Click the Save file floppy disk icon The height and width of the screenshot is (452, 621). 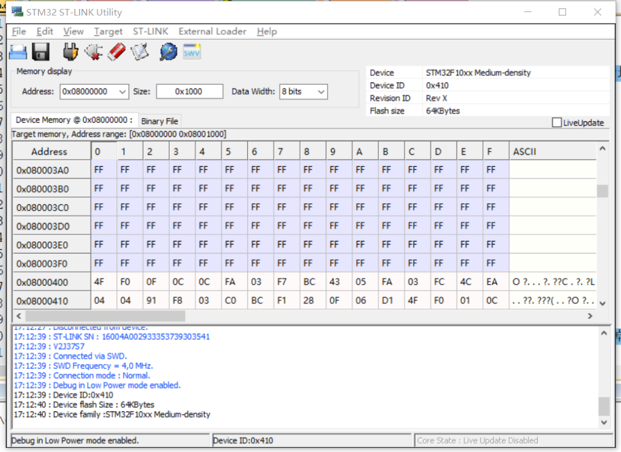click(x=41, y=52)
